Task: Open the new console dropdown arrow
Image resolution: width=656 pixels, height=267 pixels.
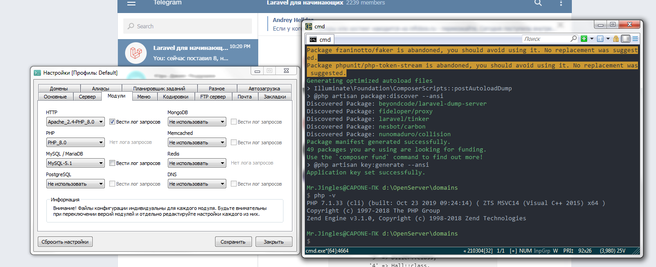Action: click(x=592, y=39)
